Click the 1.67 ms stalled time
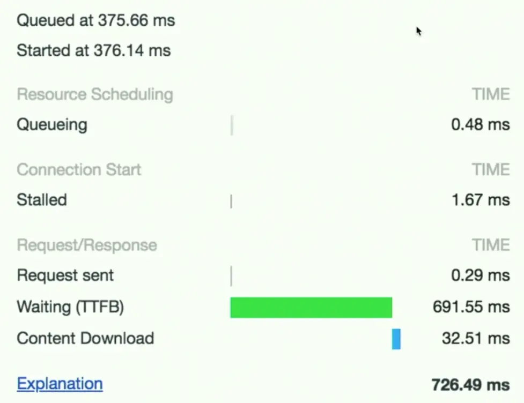The width and height of the screenshot is (524, 403). (481, 200)
